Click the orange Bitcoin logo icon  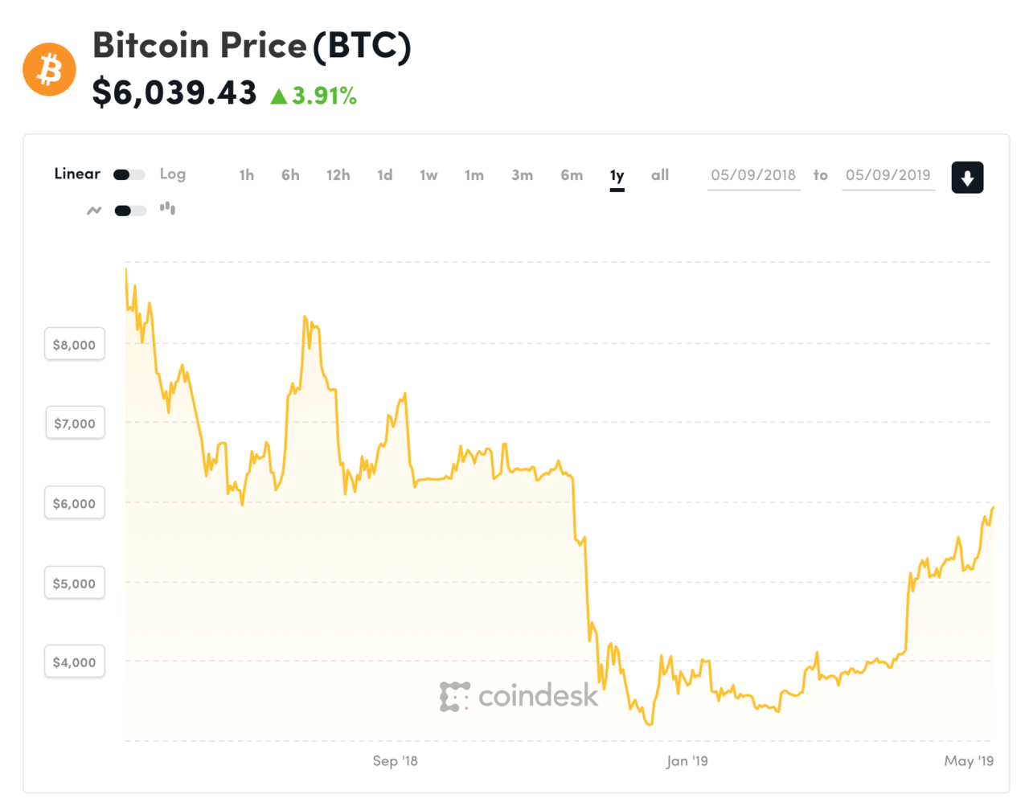(49, 69)
